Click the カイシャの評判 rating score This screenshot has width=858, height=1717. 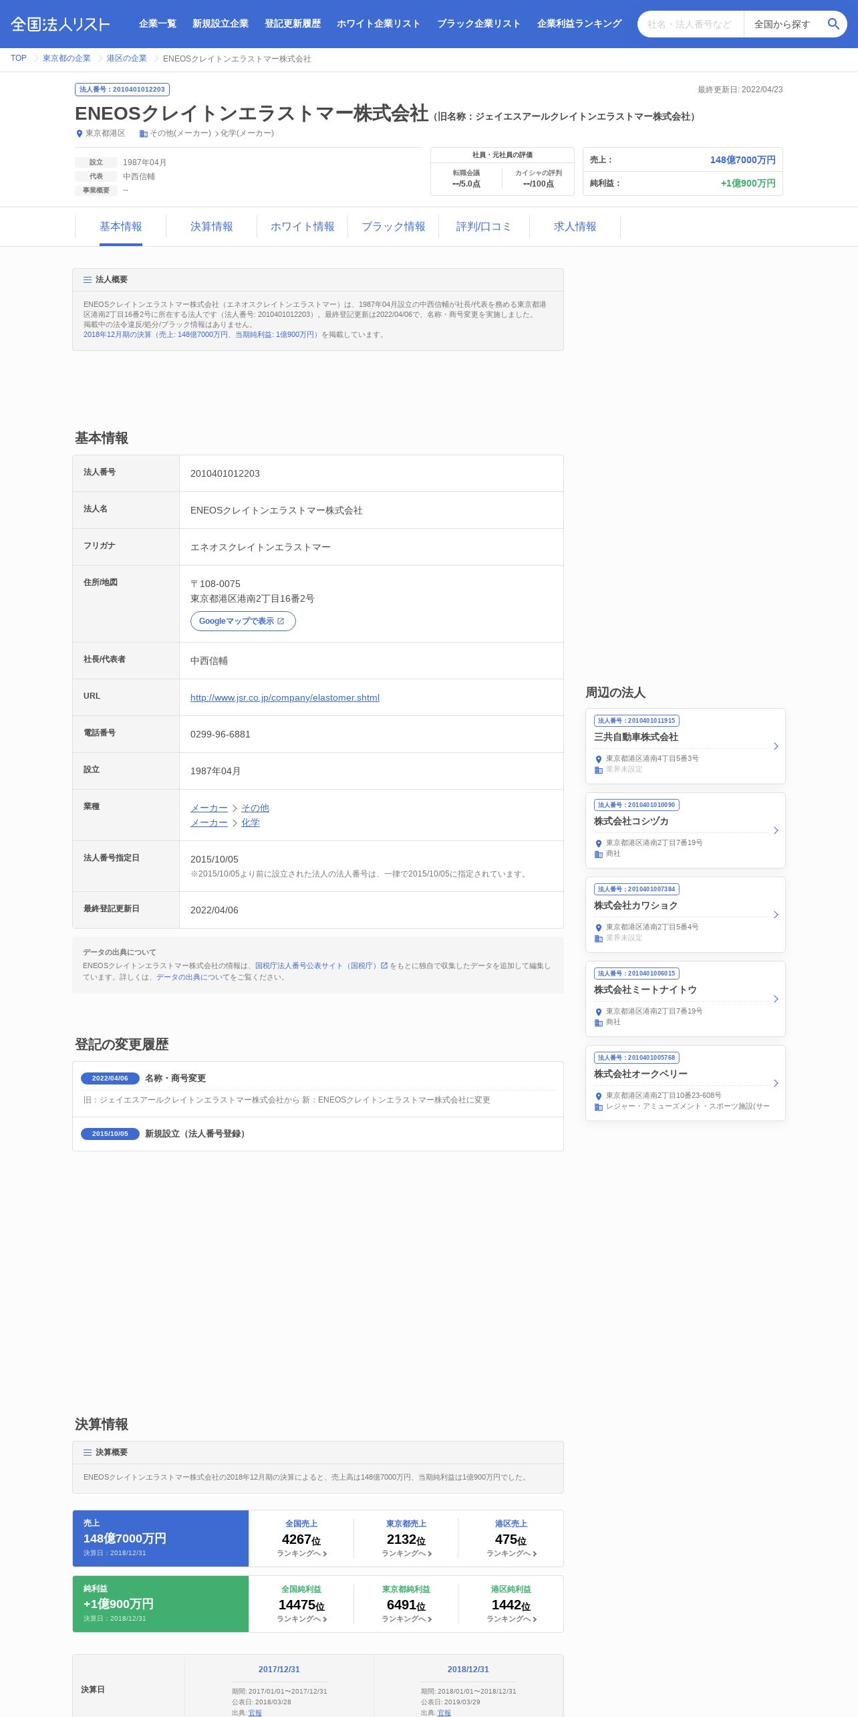tap(539, 184)
